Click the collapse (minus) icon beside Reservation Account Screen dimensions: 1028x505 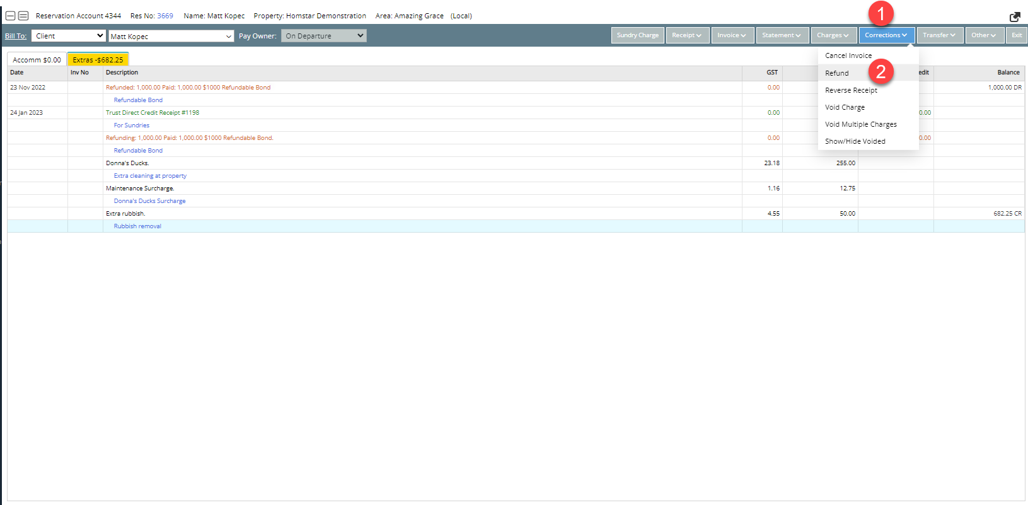(x=10, y=16)
